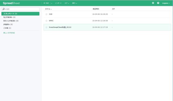
Task: Sort by 修正時刻 column header
Action: tap(96, 9)
